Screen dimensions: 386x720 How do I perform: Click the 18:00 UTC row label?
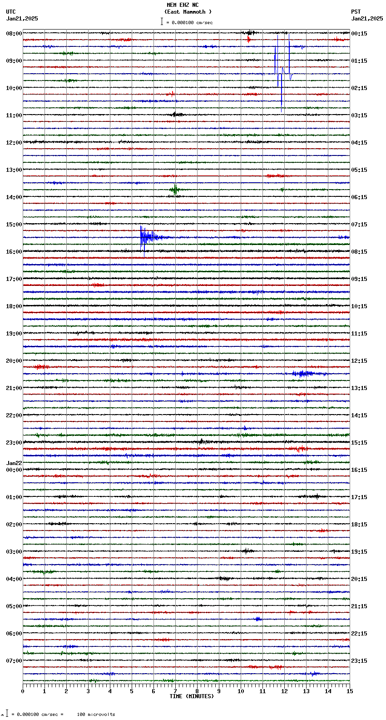[14, 306]
